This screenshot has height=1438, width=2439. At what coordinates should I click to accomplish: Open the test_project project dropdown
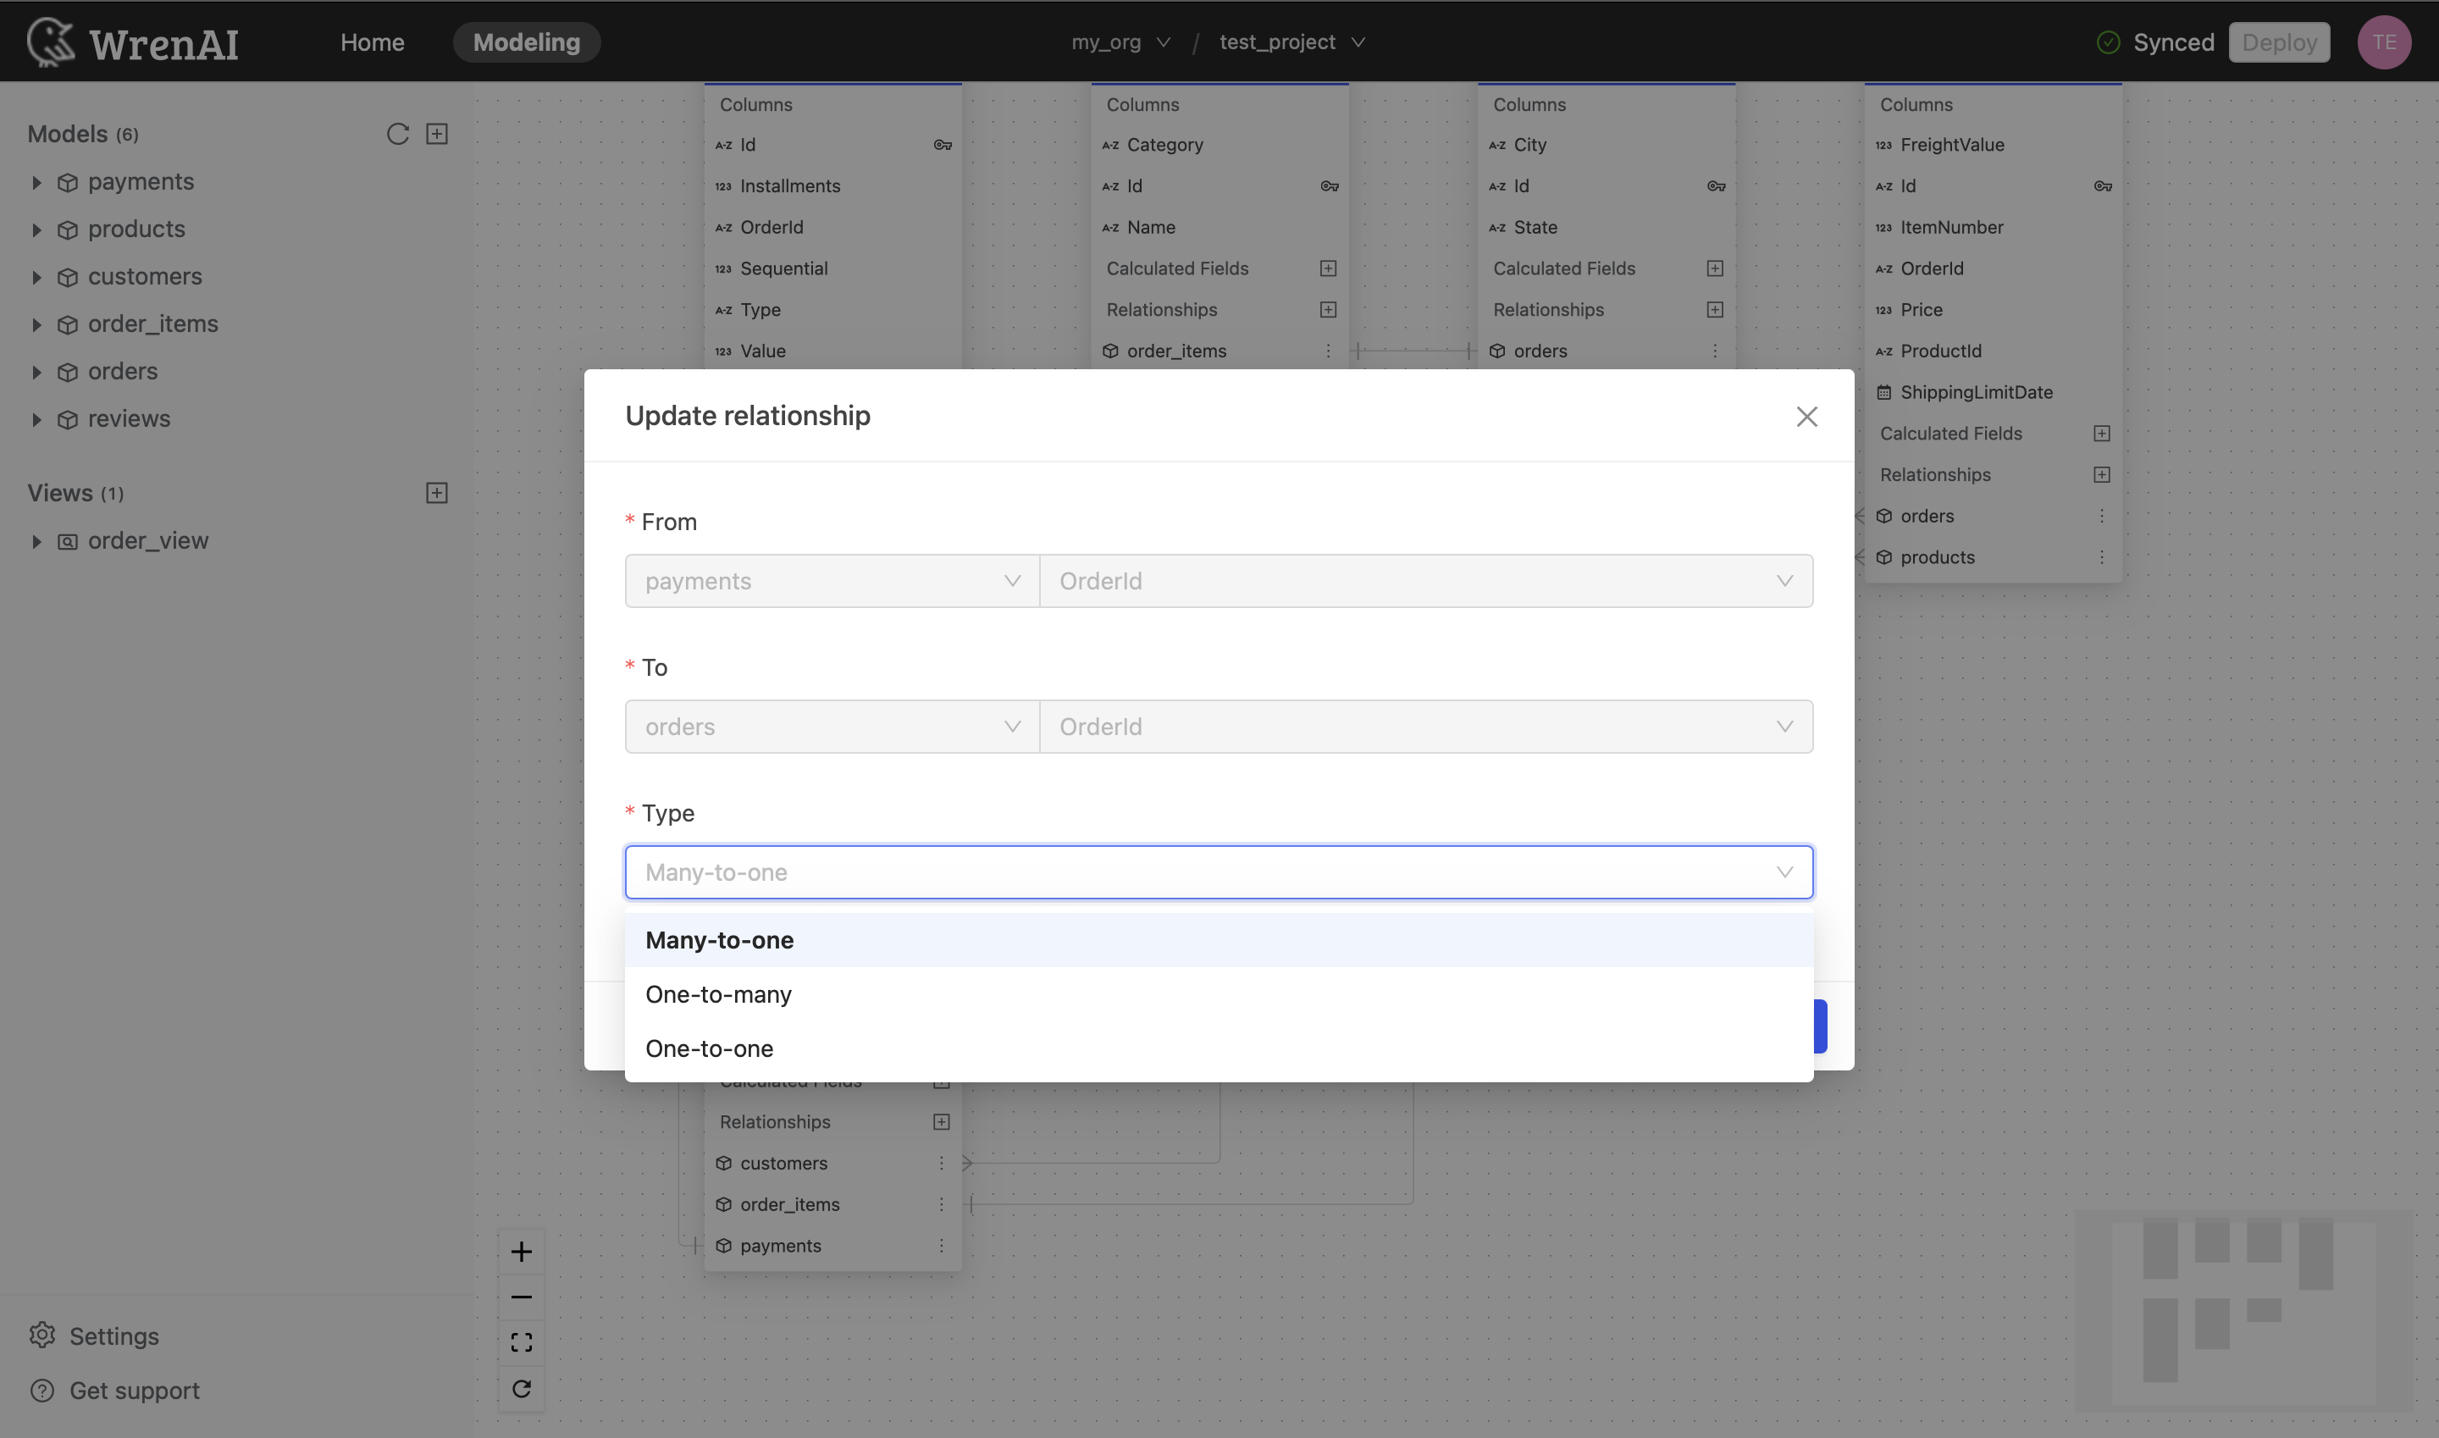1291,42
